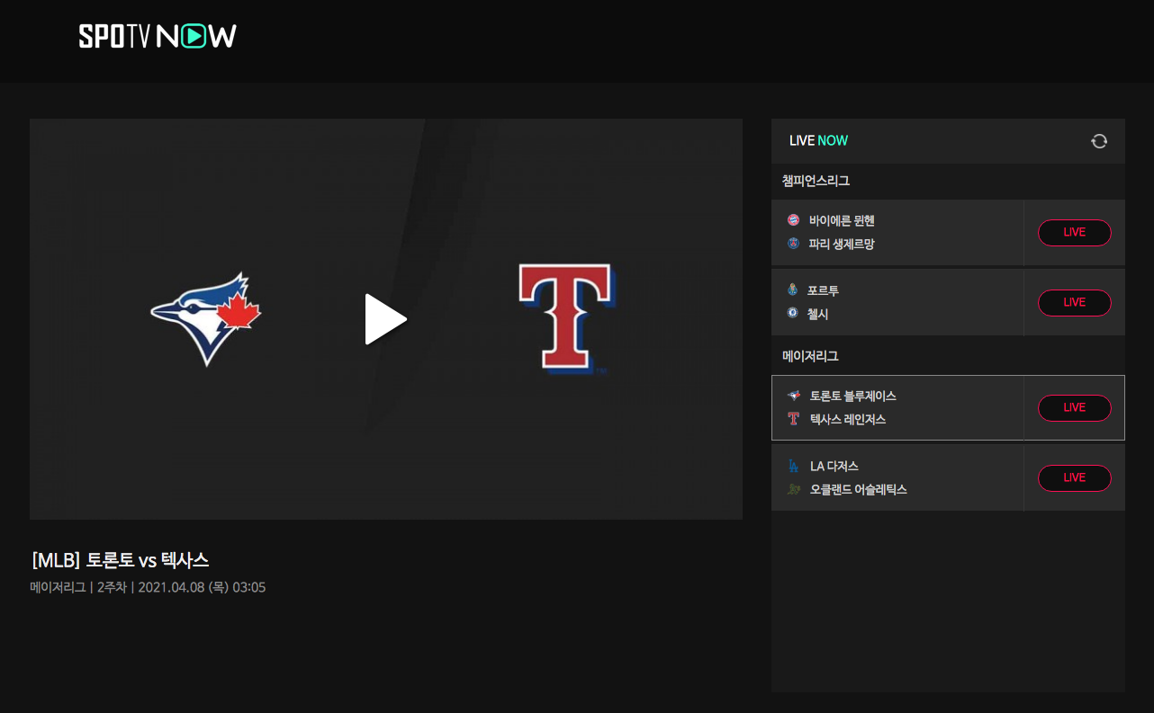
Task: Refresh the LIVE NOW list
Action: tap(1099, 141)
